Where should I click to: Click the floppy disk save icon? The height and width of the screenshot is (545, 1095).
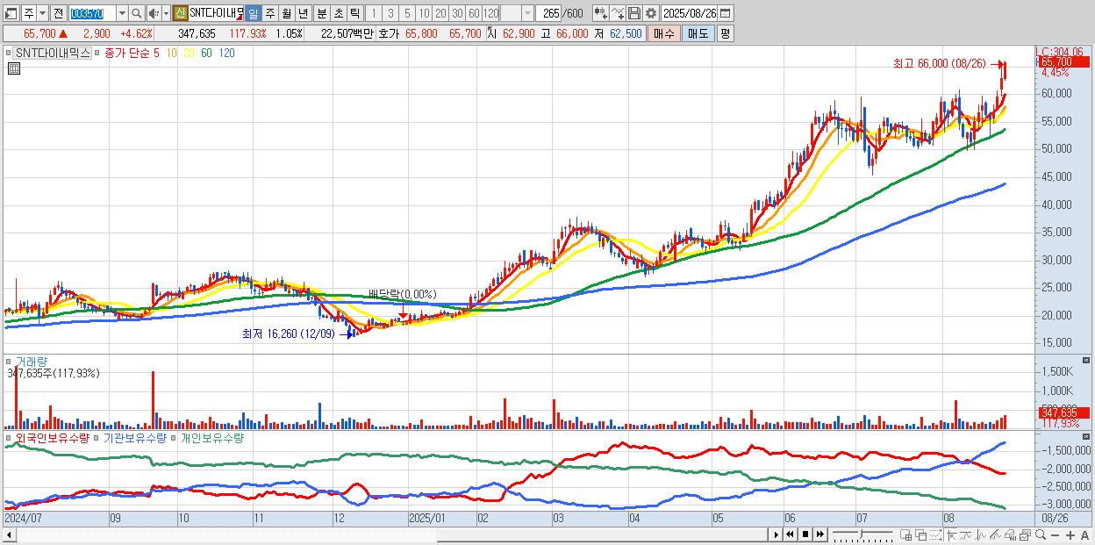point(634,13)
